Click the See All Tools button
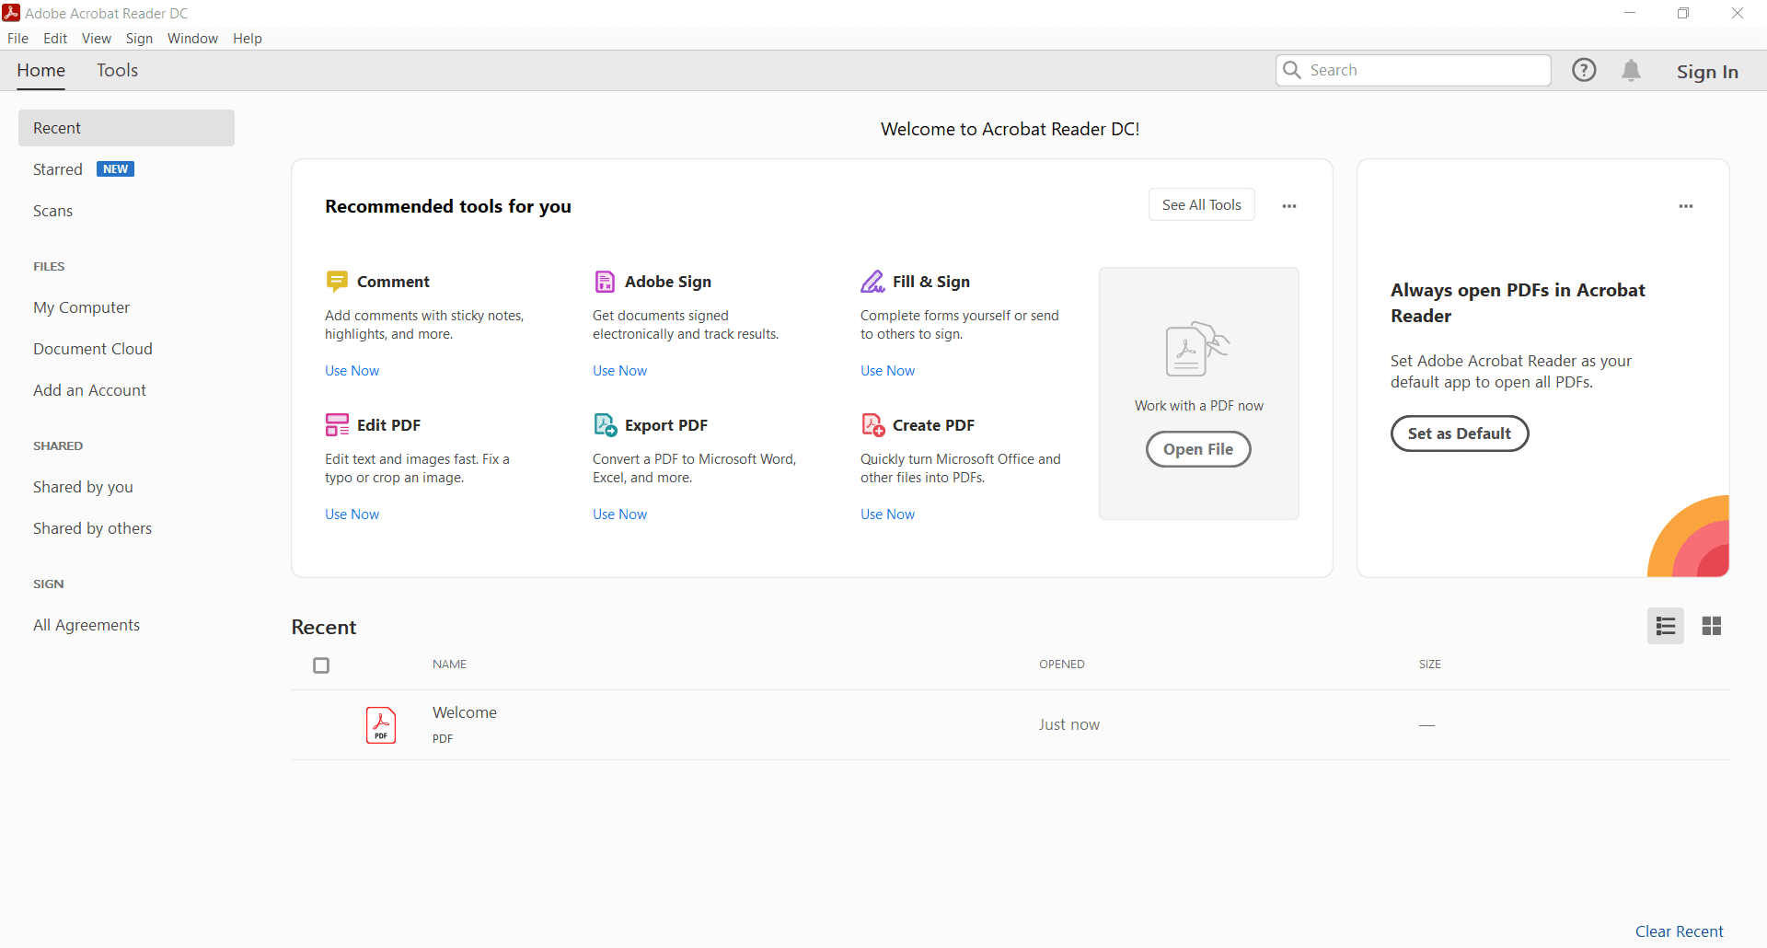This screenshot has width=1767, height=948. 1202,204
